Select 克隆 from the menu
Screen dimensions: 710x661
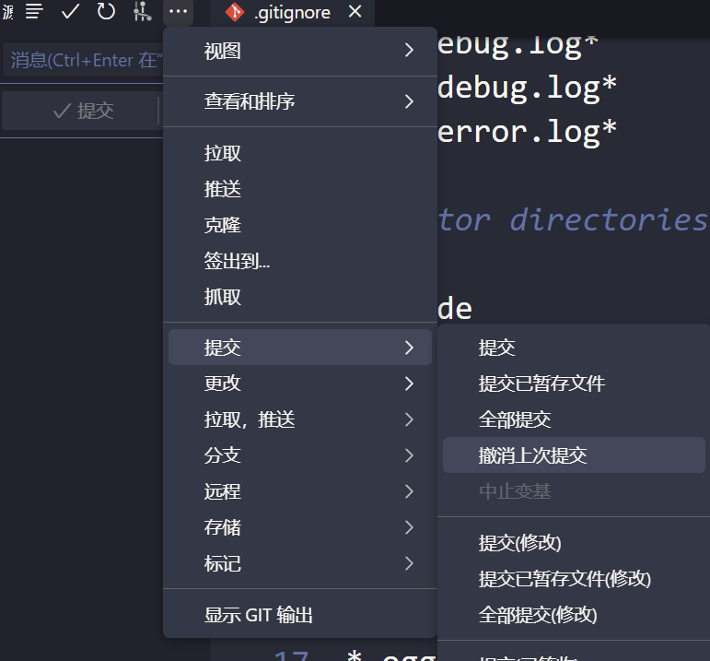click(x=300, y=225)
